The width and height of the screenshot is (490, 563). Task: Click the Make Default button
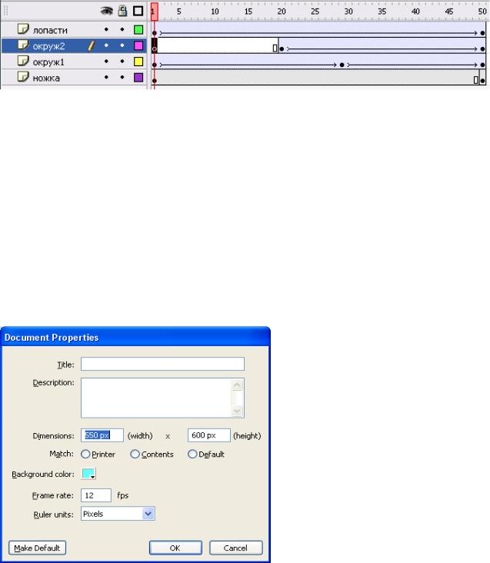37,548
